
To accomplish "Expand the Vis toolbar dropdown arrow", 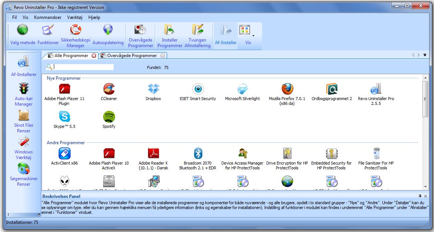I will 253,36.
